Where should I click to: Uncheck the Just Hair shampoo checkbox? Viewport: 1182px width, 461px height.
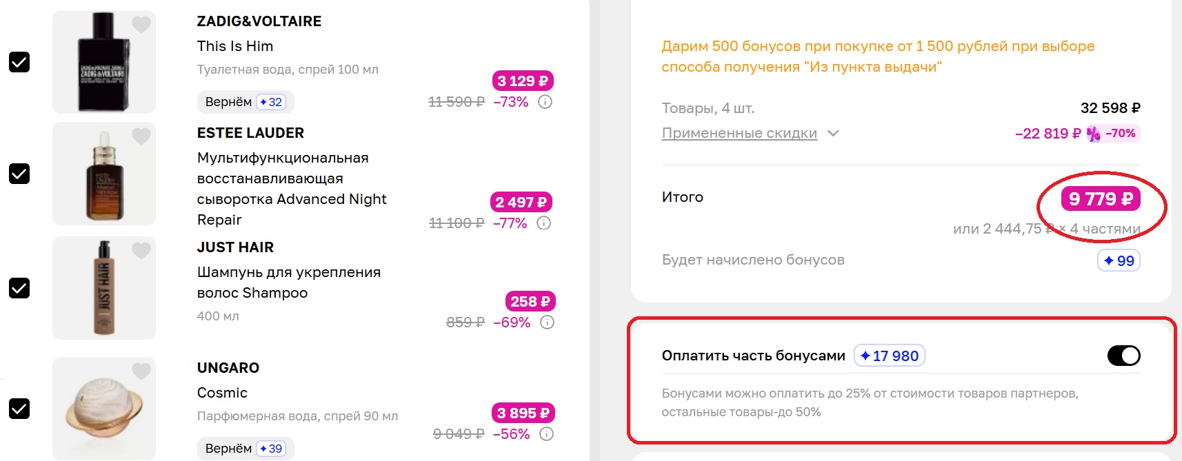point(19,288)
